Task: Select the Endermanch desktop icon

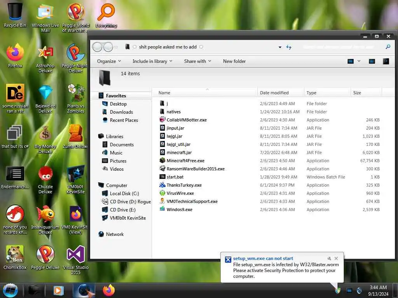Action: pyautogui.click(x=15, y=177)
